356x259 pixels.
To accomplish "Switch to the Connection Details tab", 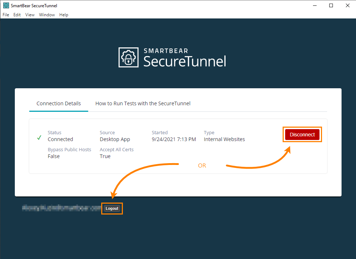I will [59, 103].
